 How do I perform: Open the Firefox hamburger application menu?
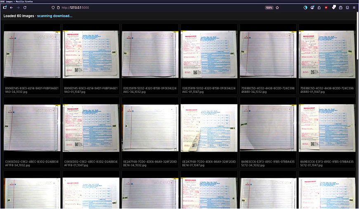(x=354, y=7)
